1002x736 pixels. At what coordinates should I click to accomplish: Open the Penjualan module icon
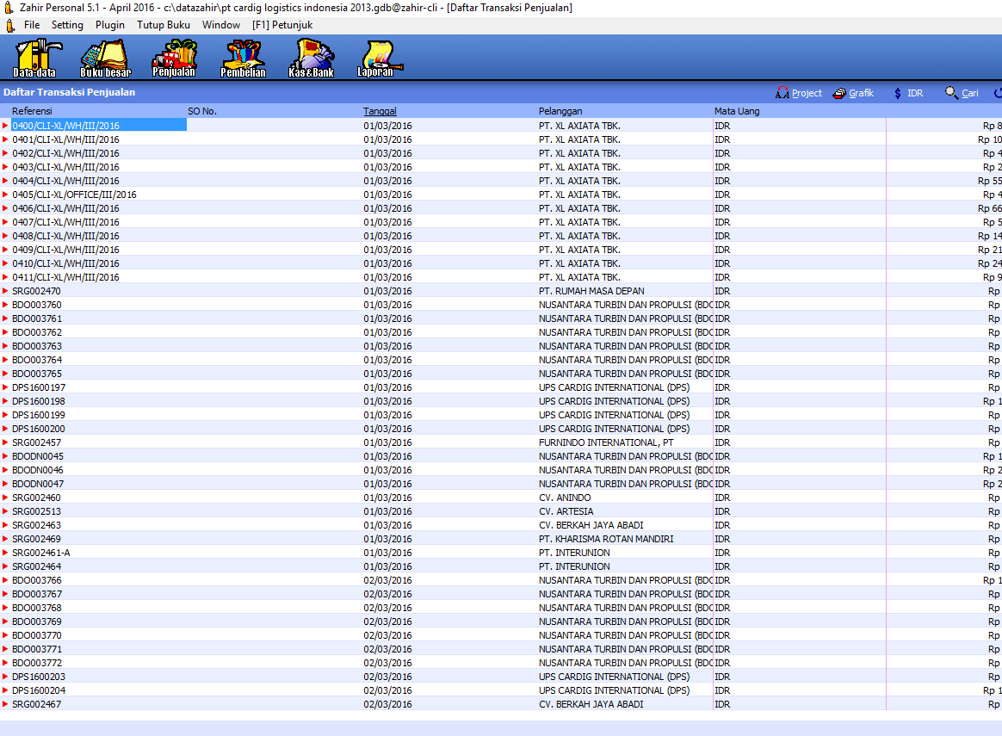point(174,59)
